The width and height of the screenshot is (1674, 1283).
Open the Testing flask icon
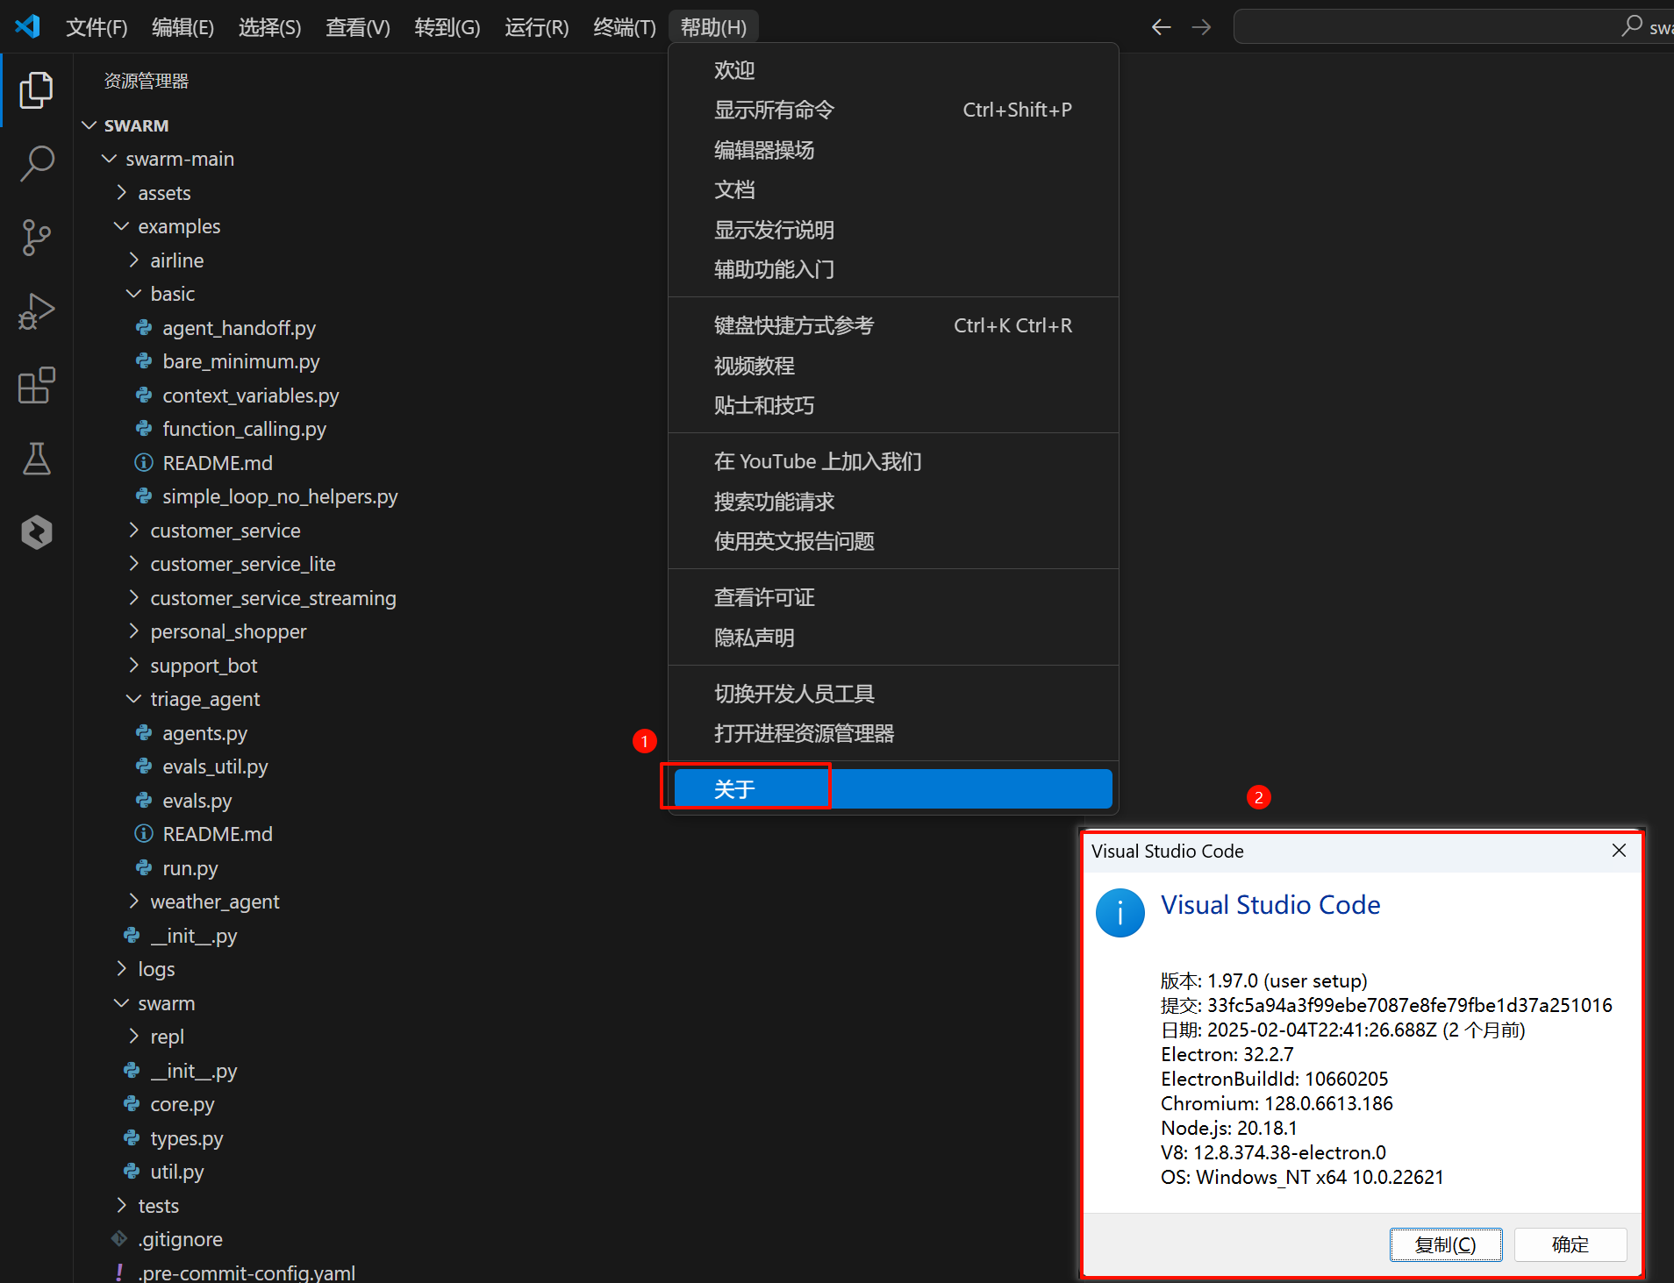[36, 459]
